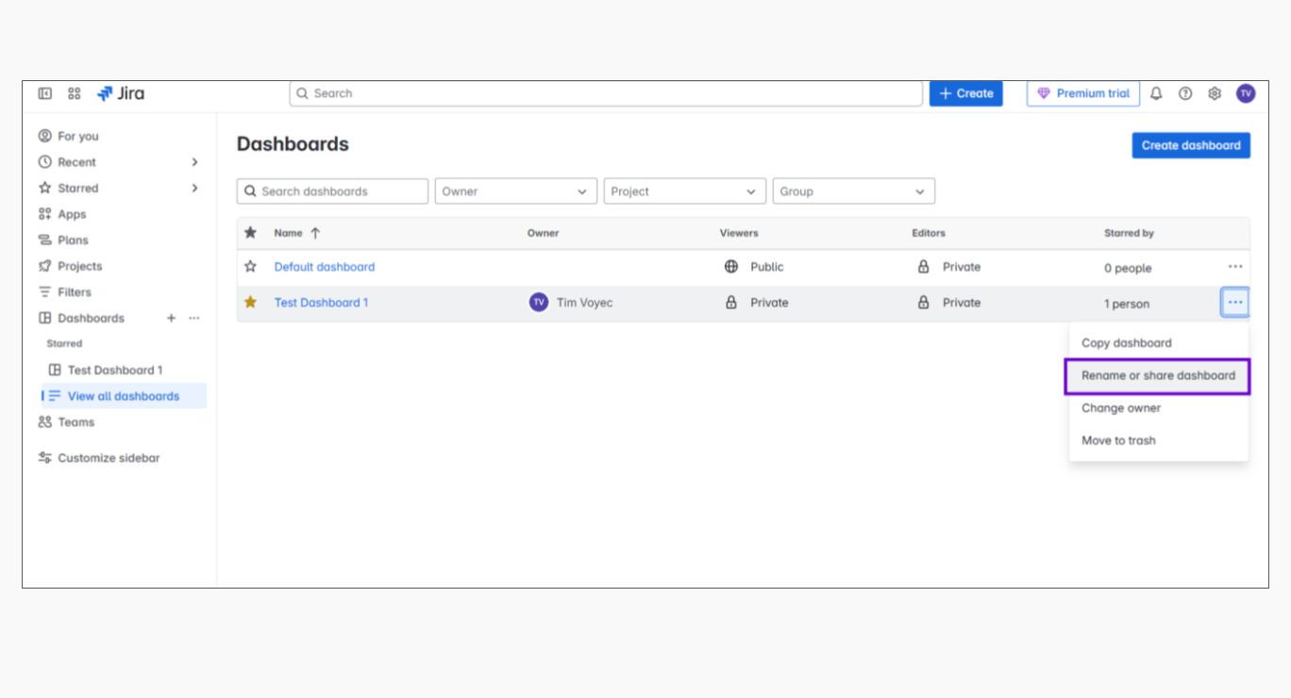Screen dimensions: 1291x698
Task: Open the app switcher grid icon
Action: click(x=75, y=93)
